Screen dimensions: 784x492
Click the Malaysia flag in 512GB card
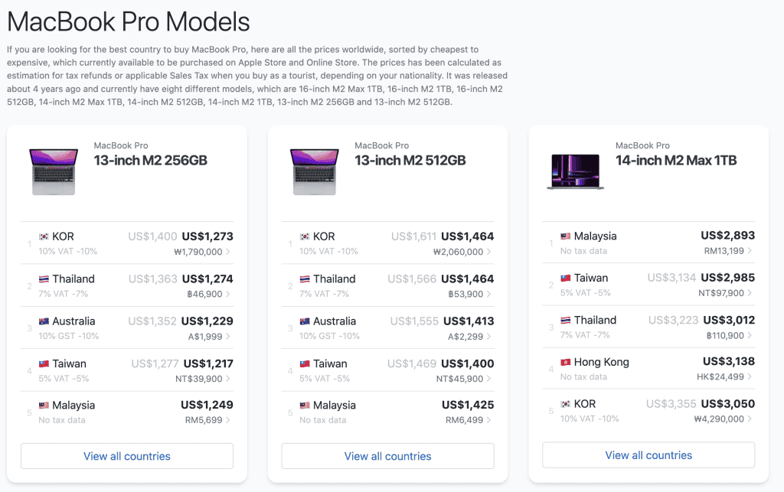pyautogui.click(x=305, y=406)
